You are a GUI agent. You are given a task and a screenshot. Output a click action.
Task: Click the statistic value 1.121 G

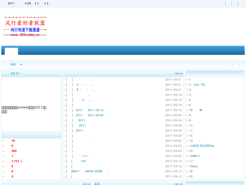pos(17,161)
